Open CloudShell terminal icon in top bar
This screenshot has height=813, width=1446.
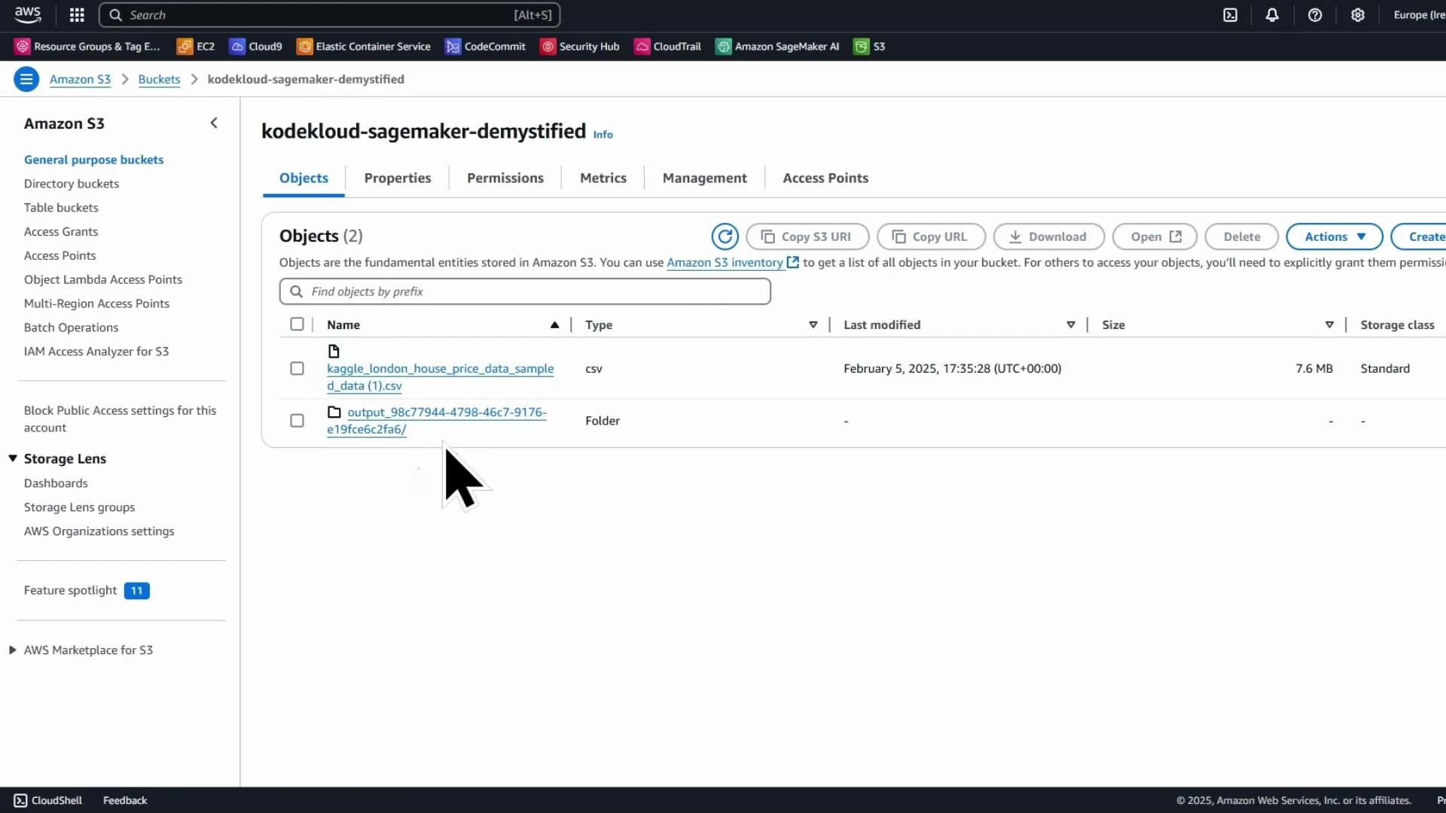coord(1230,15)
